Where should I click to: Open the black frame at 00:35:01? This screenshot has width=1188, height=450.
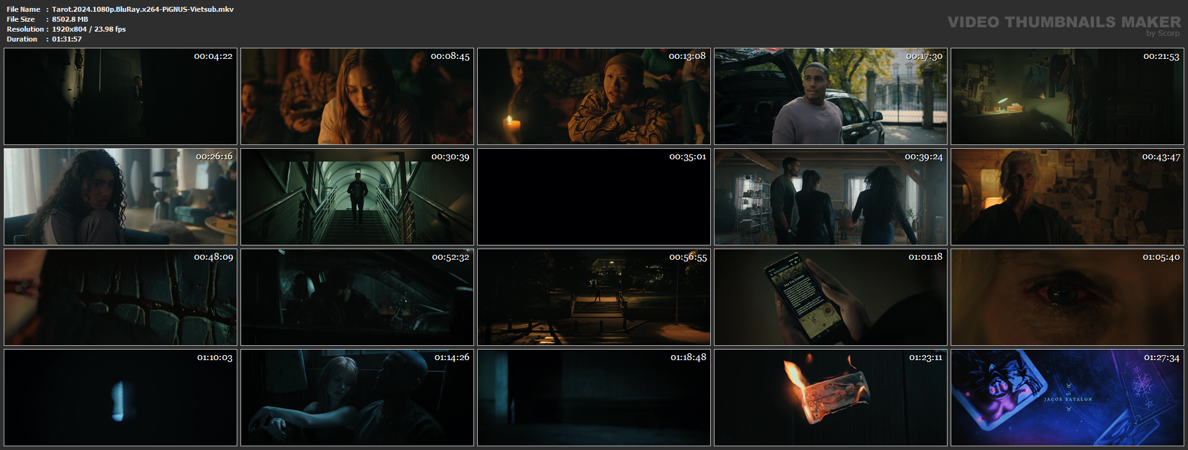click(x=594, y=196)
